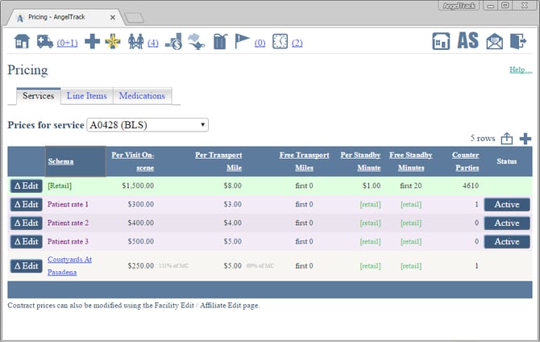Sort by Per Visit On-scene column

point(133,161)
